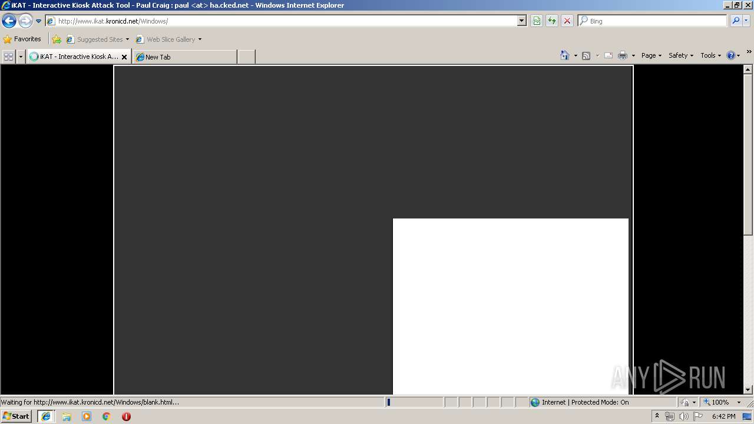Open the Safety menu
754x424 pixels.
[681, 55]
